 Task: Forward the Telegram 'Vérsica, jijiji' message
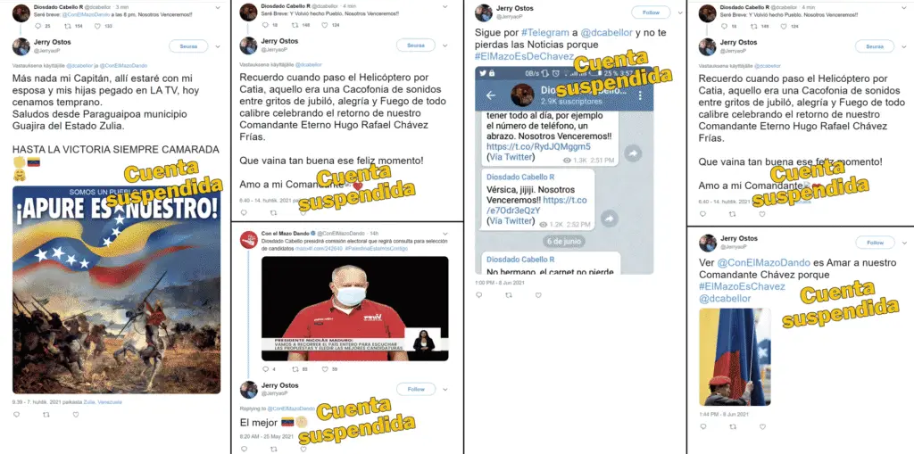[609, 218]
